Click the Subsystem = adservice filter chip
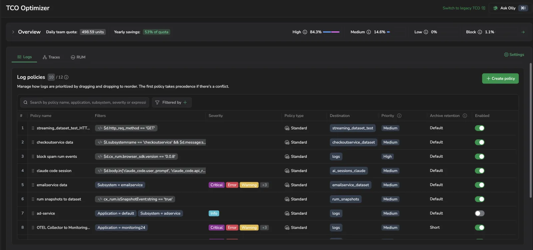 (x=160, y=213)
